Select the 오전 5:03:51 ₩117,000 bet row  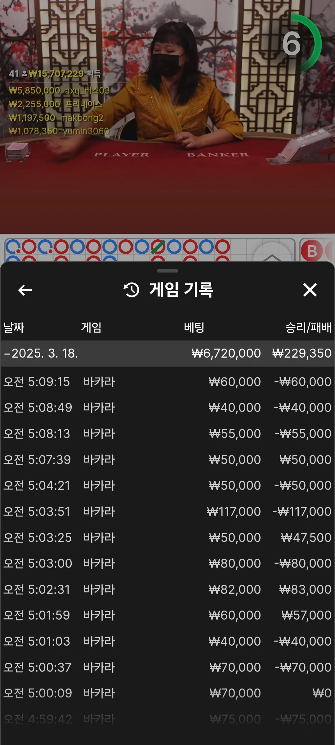167,512
